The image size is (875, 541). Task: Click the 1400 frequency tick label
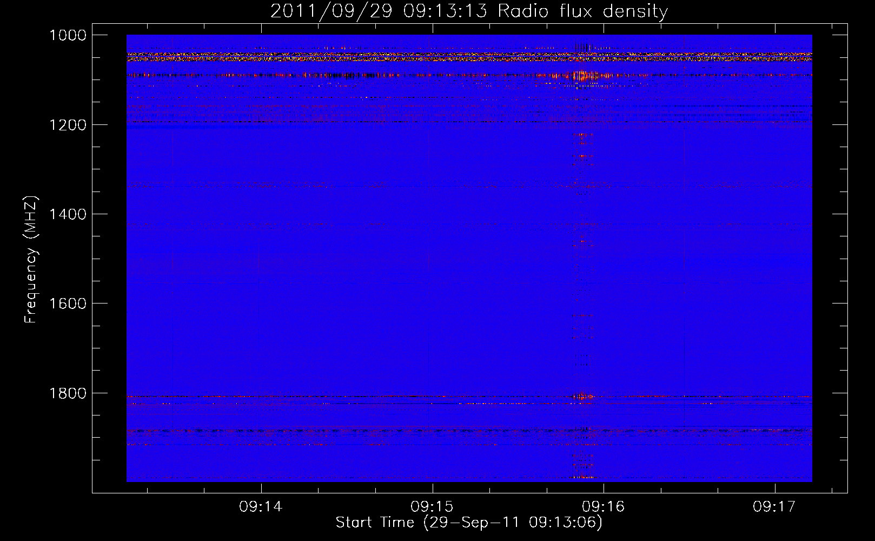[x=68, y=214]
